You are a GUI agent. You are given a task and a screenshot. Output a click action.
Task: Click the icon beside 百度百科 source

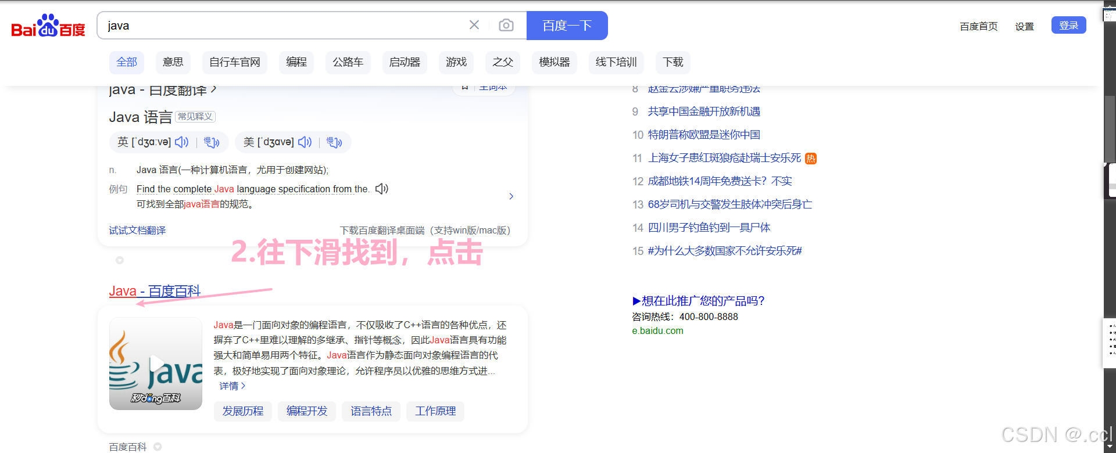click(x=158, y=447)
